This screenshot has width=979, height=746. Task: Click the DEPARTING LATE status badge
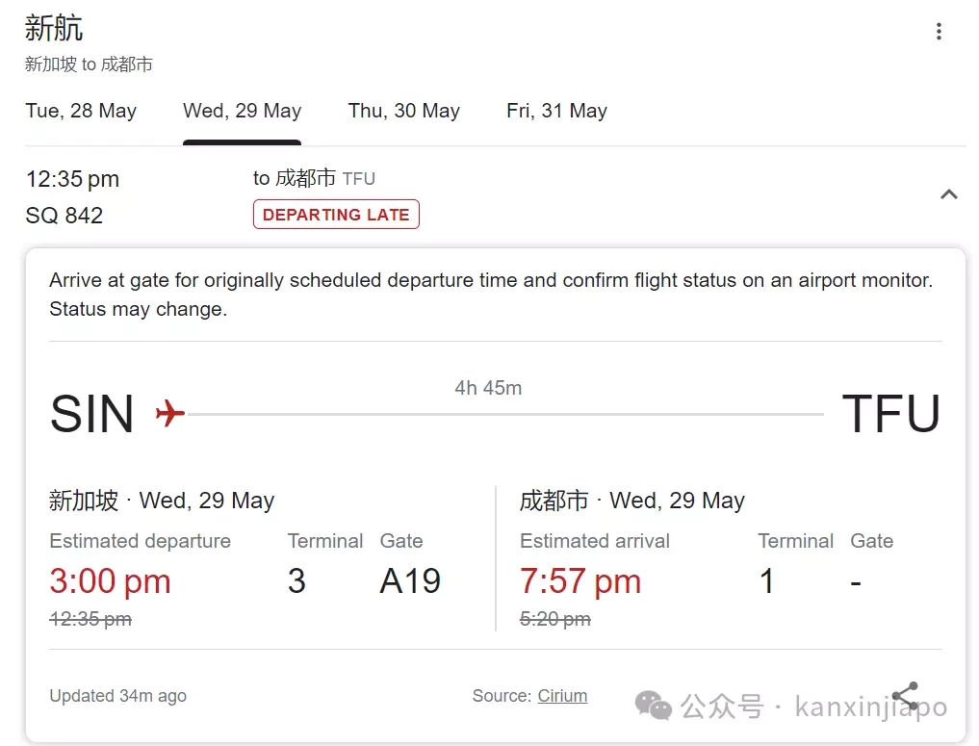point(336,214)
